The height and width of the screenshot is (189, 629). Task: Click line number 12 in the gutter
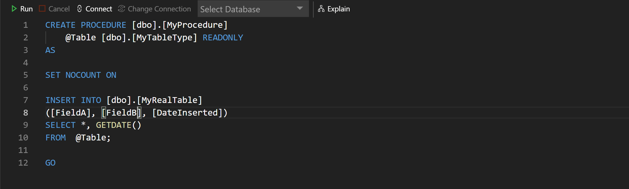click(23, 163)
